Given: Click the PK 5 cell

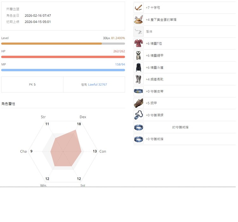Looking at the screenshot, I should tap(32, 85).
